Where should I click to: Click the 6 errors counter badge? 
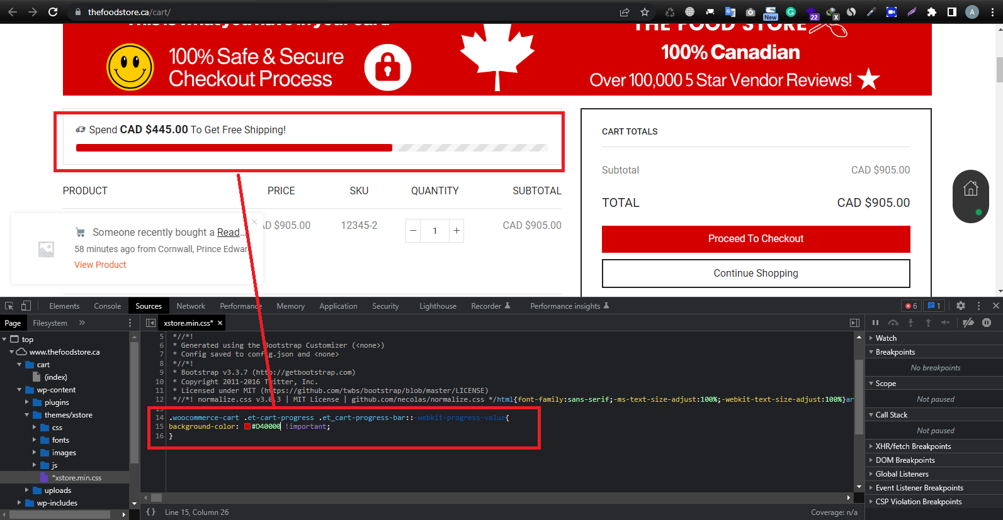point(912,306)
